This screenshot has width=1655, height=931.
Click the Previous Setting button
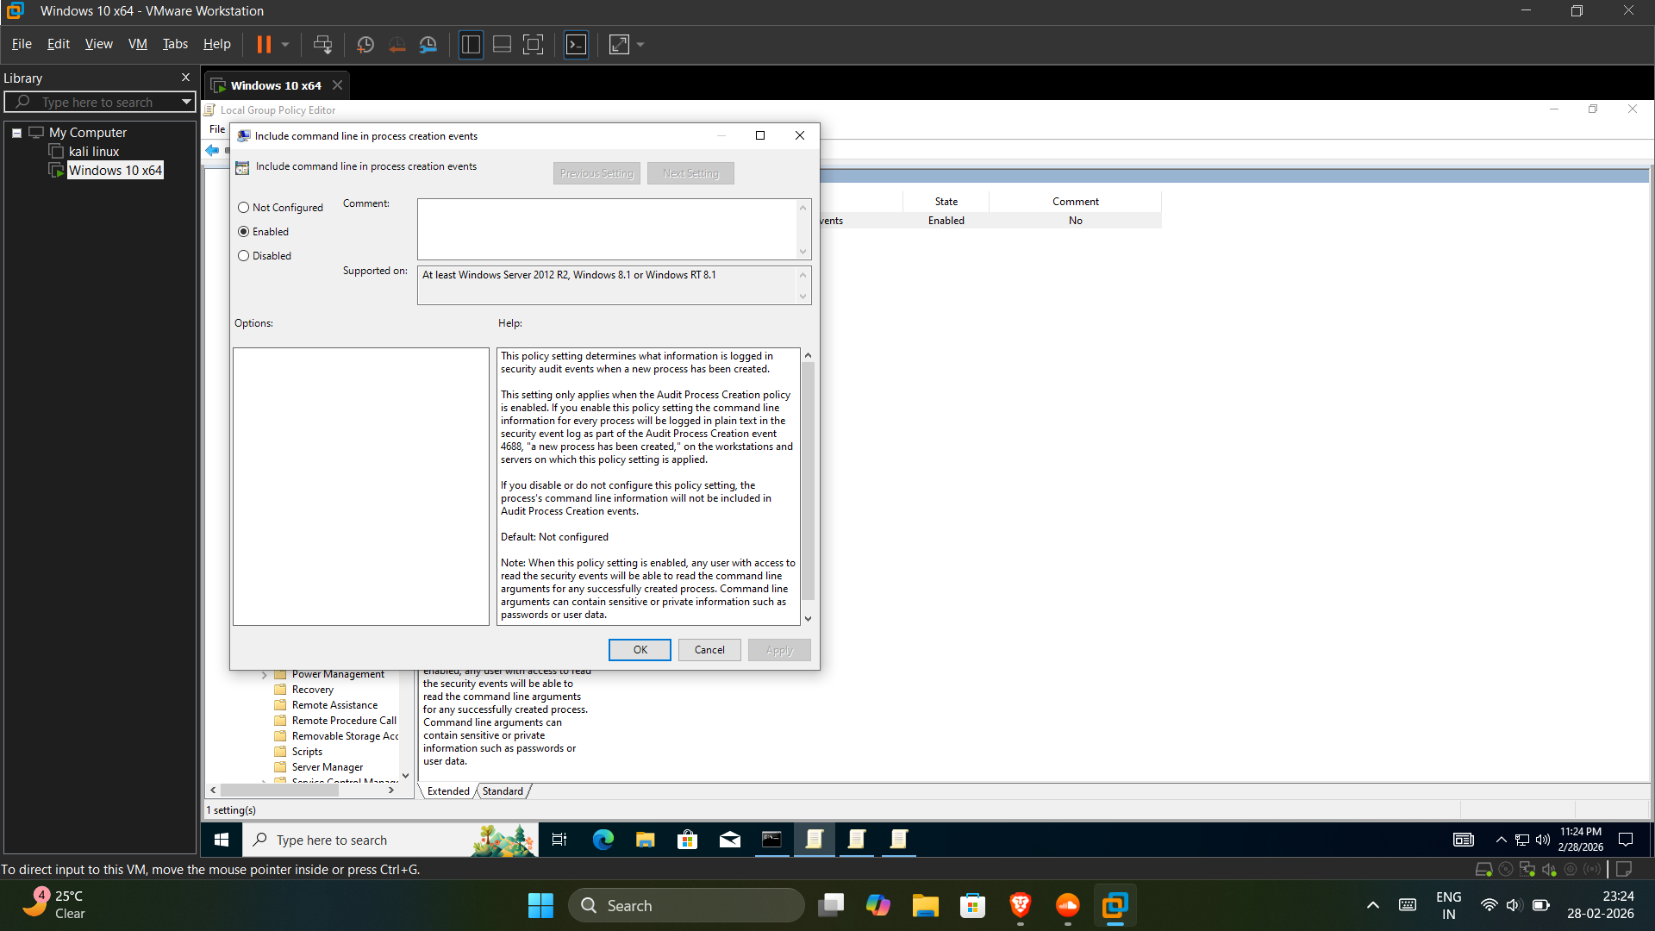click(596, 173)
